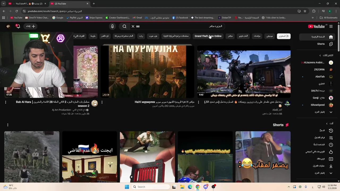
Task: Select the Football (كرة القدم) chip
Action: (x=105, y=36)
